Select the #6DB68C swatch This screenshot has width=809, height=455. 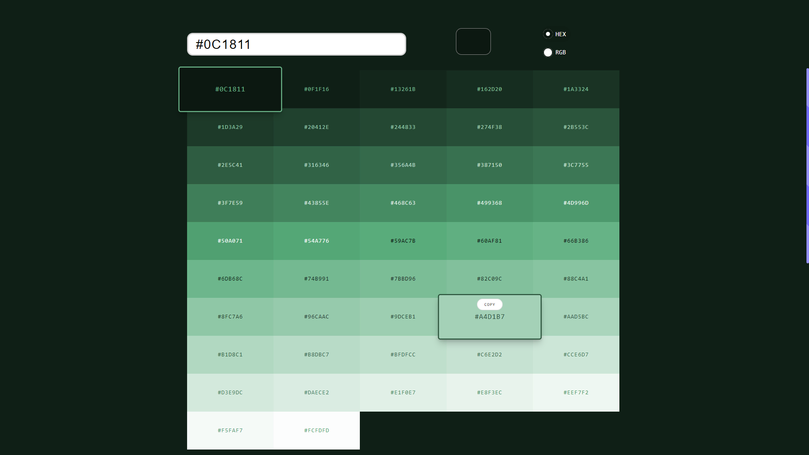click(230, 279)
